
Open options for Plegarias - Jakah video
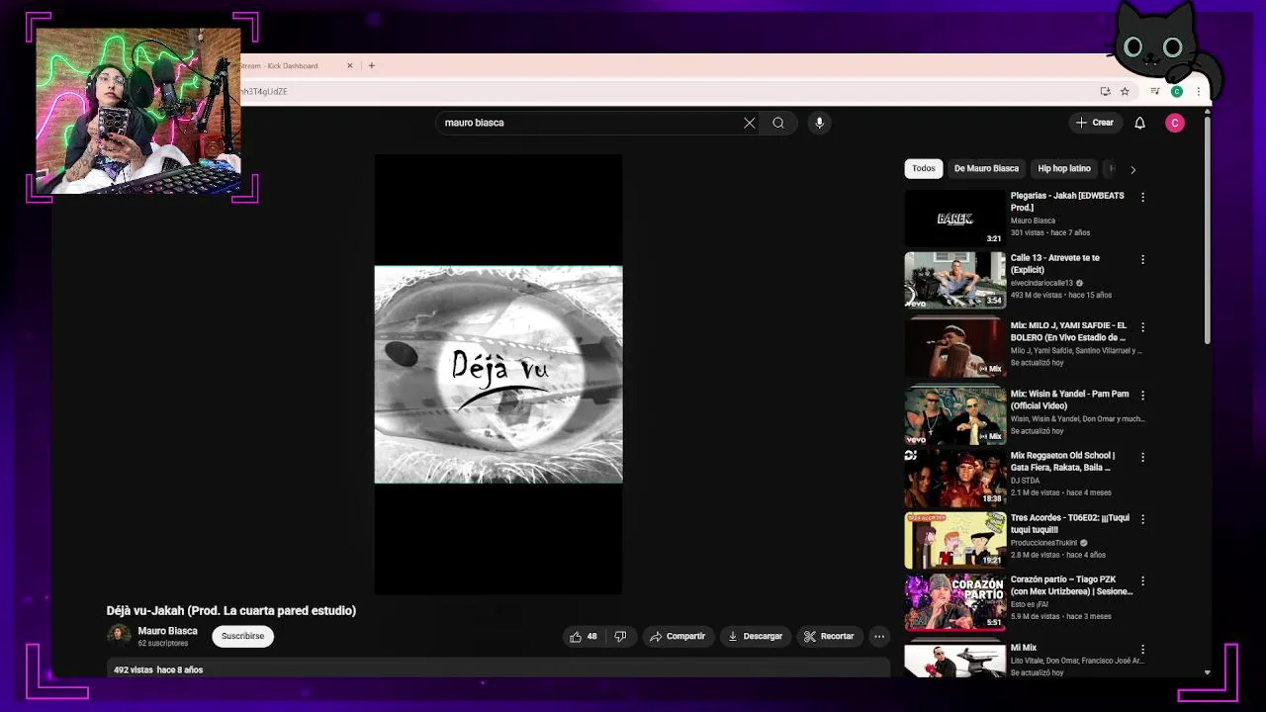pyautogui.click(x=1142, y=197)
